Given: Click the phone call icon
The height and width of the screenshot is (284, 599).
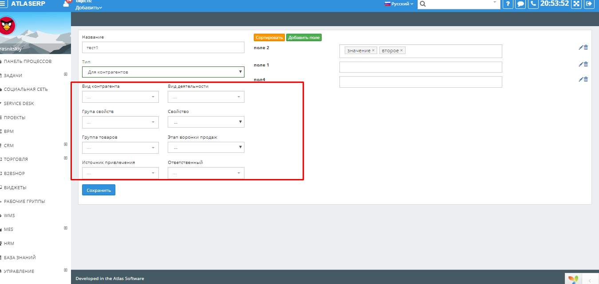Looking at the screenshot, I should point(534,4).
